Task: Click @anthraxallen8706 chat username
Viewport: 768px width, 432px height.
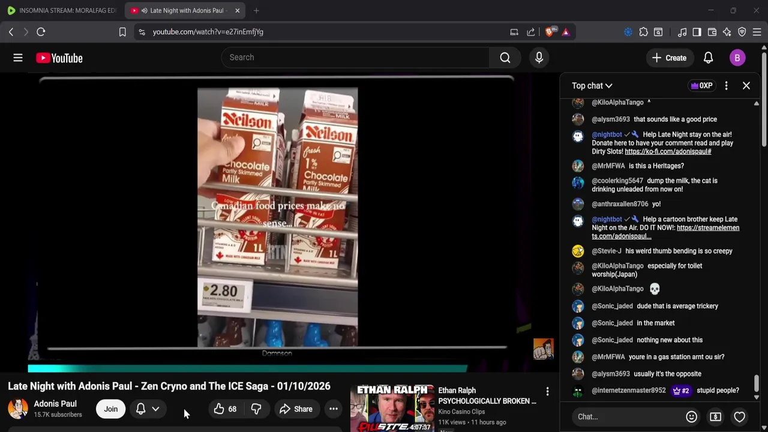Action: (x=620, y=204)
